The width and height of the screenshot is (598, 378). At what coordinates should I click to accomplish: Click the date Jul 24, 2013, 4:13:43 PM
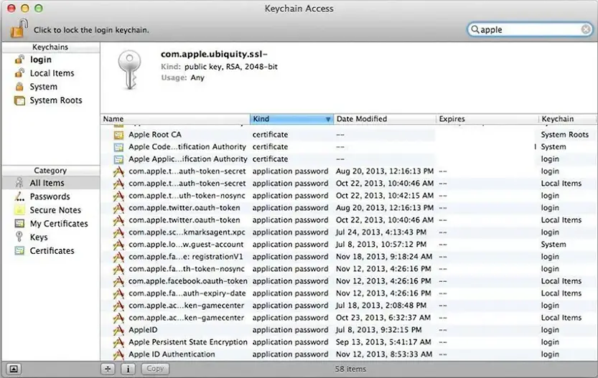[x=381, y=232]
